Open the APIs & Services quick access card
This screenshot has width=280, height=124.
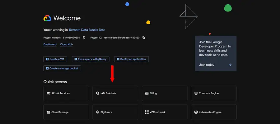[66, 93]
